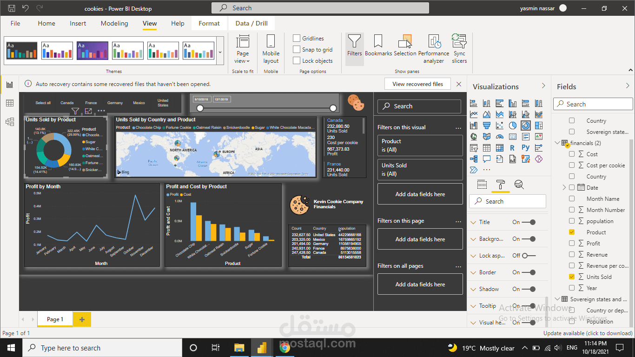Expand the Title formatting section
Screen dimensions: 635x357
[474, 222]
